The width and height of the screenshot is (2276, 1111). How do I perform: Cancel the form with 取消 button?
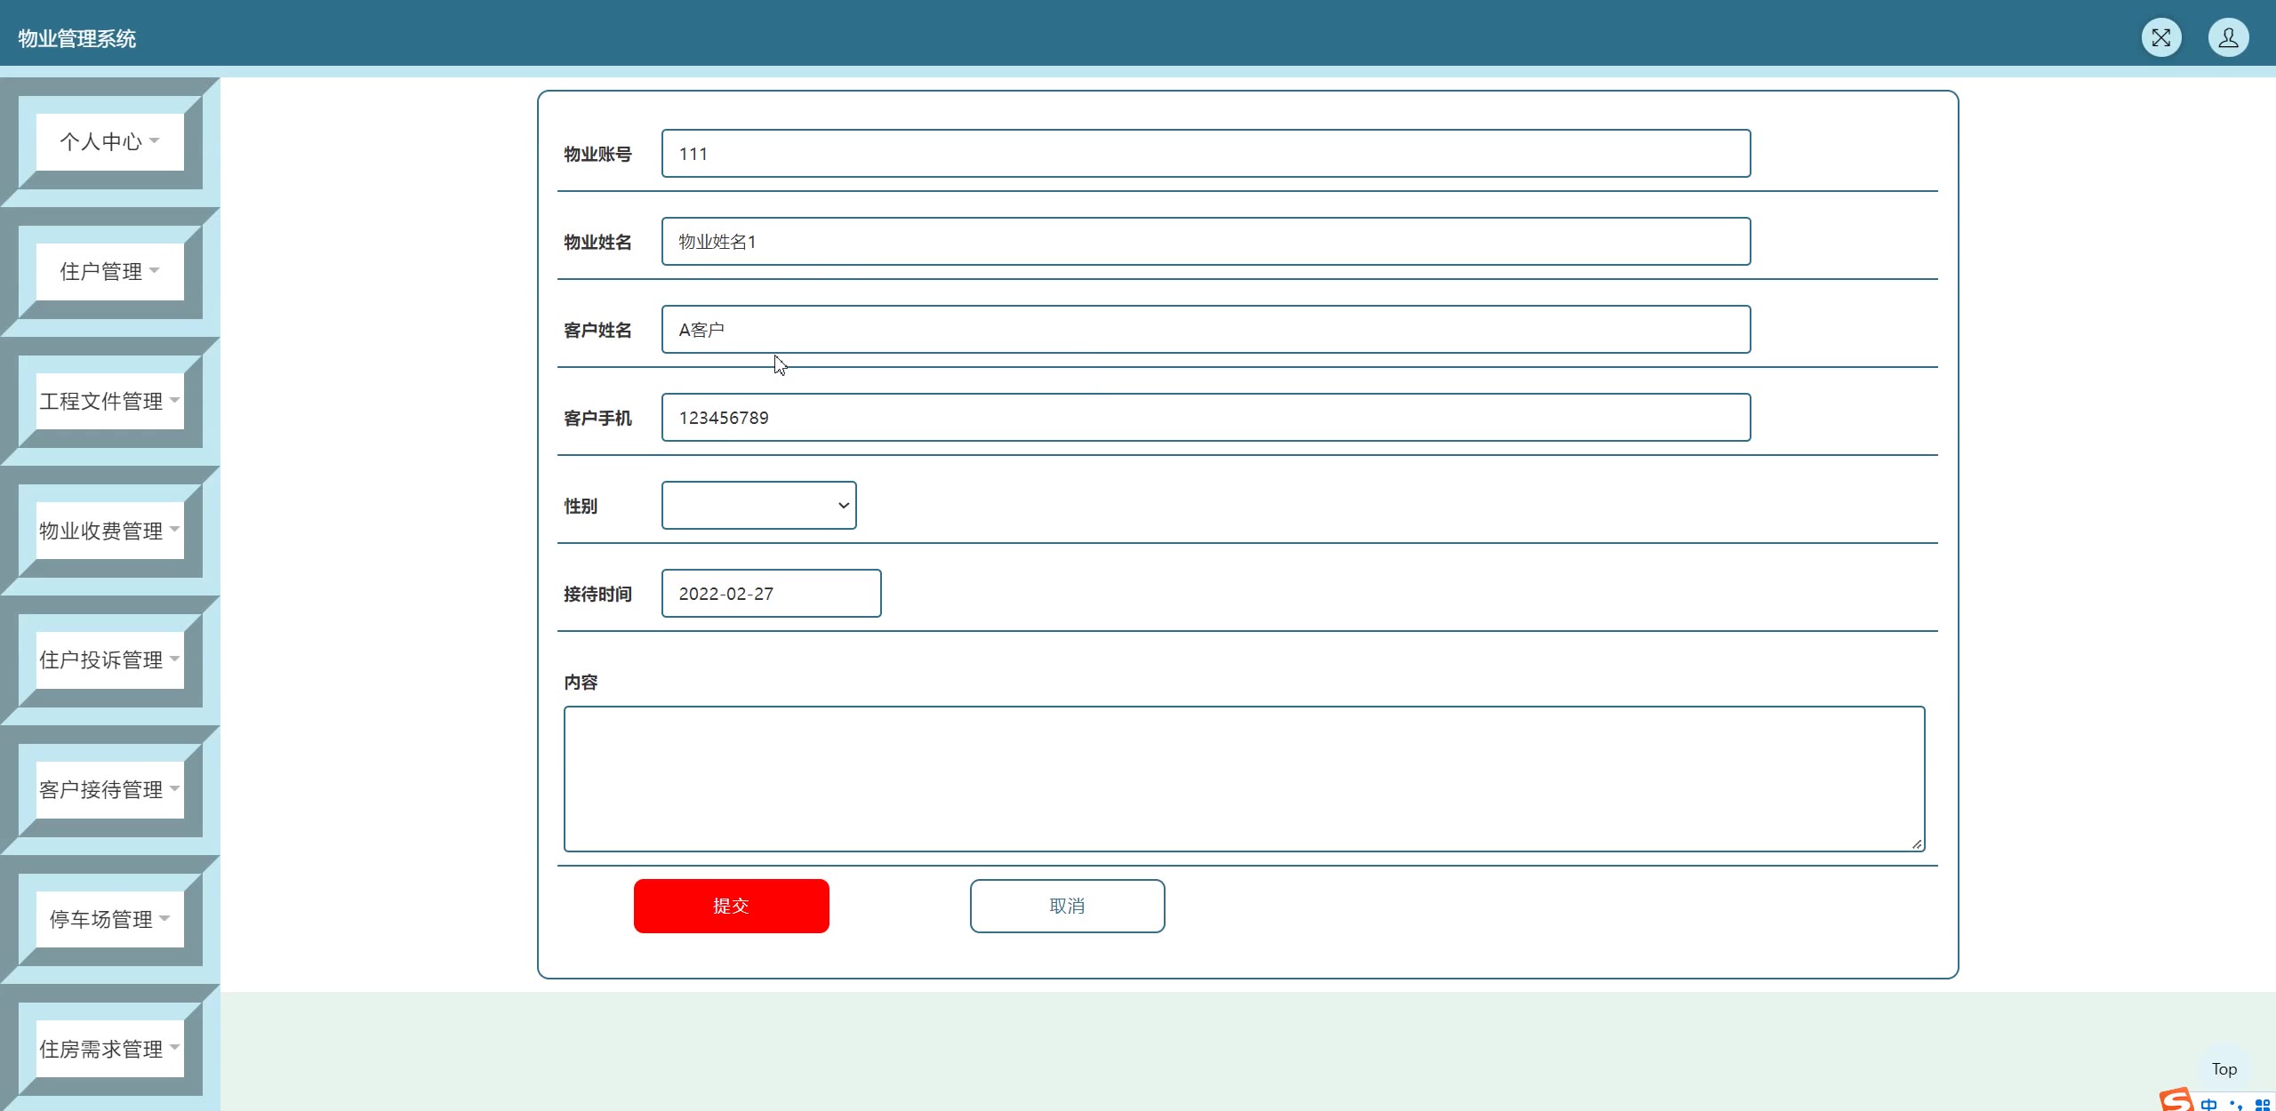(1067, 906)
